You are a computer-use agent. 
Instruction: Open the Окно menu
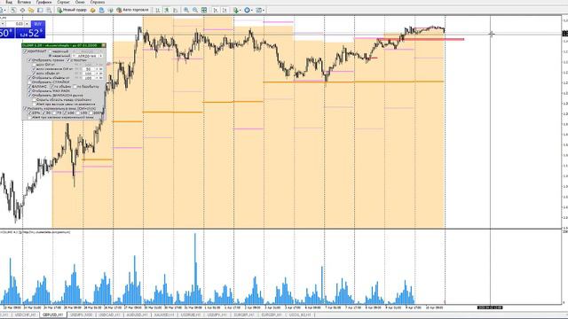tap(80, 2)
